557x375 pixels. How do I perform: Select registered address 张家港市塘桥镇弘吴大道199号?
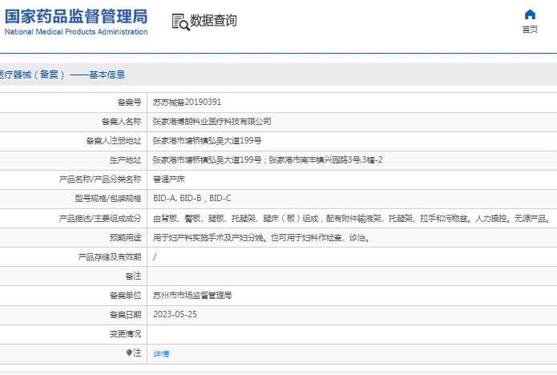pyautogui.click(x=207, y=141)
